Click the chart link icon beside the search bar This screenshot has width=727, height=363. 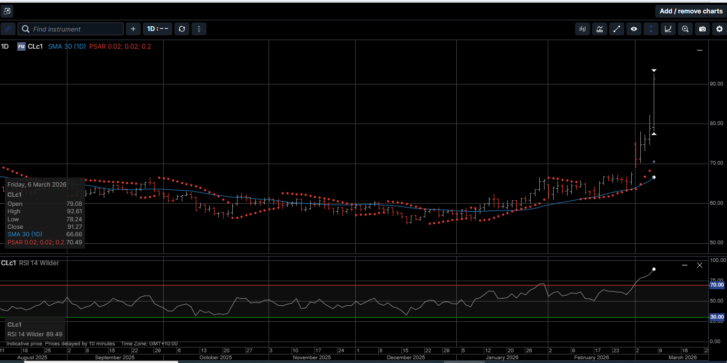pos(7,29)
